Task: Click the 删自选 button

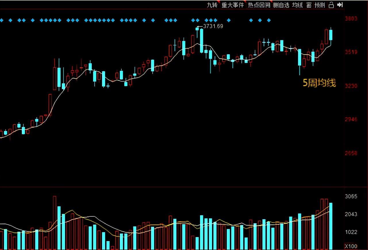Action: pos(281,5)
